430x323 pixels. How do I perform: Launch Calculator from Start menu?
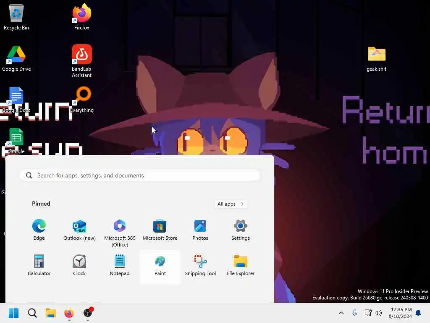pyautogui.click(x=39, y=265)
